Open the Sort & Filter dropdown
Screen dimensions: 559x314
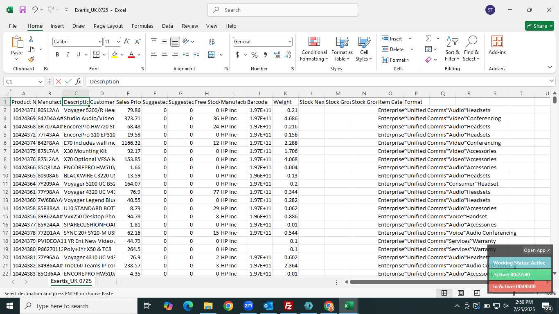[452, 48]
